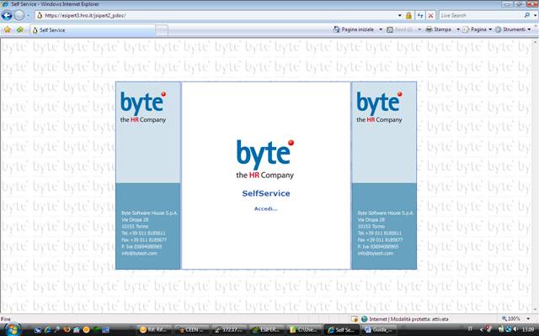This screenshot has width=539, height=336.
Task: Select the Self Service browser tab
Action: [x=93, y=30]
